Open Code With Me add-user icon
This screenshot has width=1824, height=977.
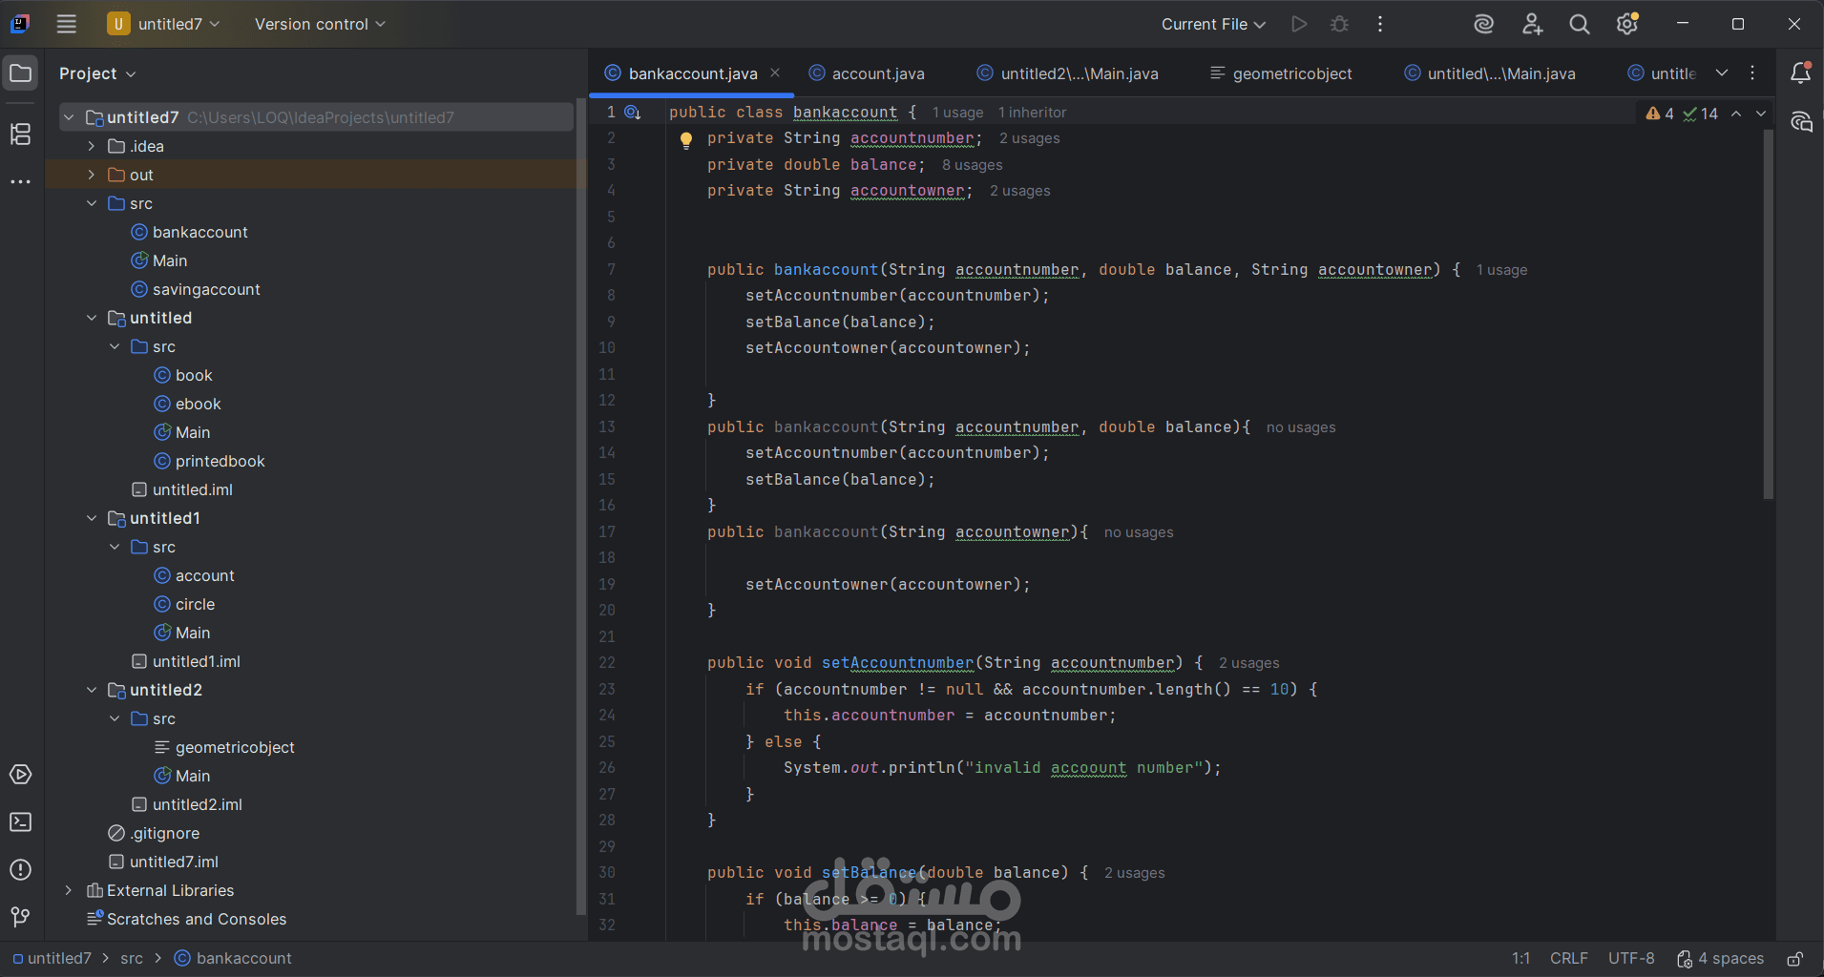(x=1532, y=24)
